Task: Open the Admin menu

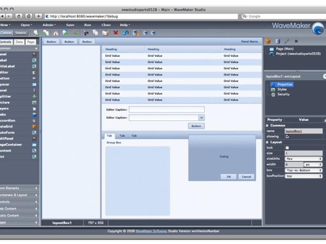Action: [48, 25]
